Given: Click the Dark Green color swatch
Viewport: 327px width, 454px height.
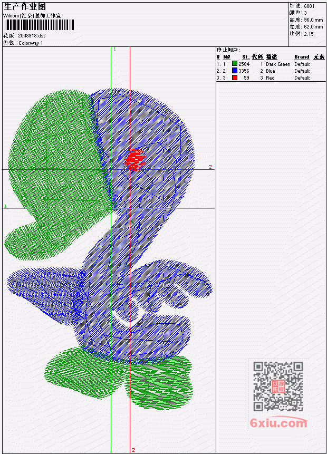Looking at the screenshot, I should [235, 64].
